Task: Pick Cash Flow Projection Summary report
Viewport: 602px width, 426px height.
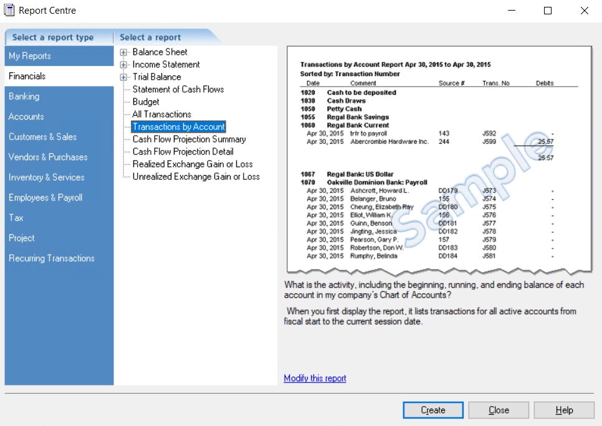Action: pyautogui.click(x=189, y=140)
